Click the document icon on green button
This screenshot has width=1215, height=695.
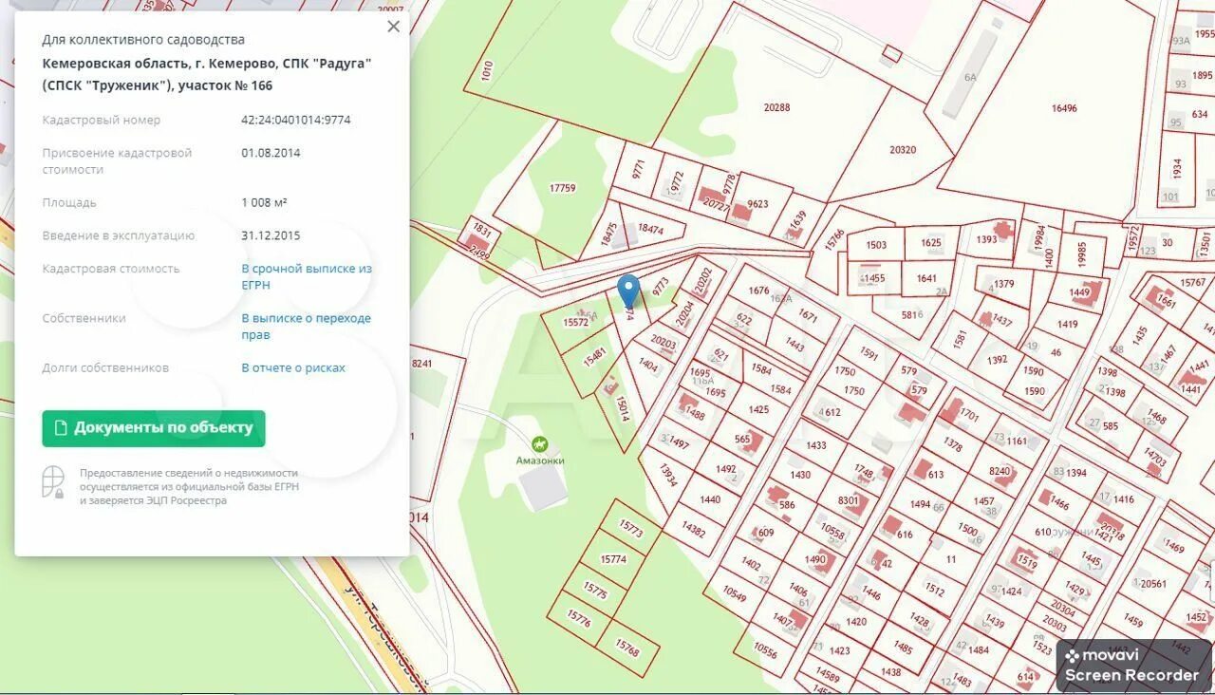click(61, 428)
